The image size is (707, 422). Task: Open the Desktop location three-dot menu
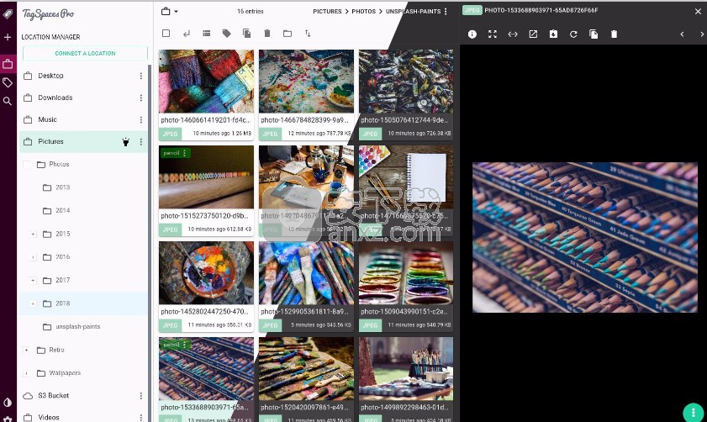coord(140,76)
